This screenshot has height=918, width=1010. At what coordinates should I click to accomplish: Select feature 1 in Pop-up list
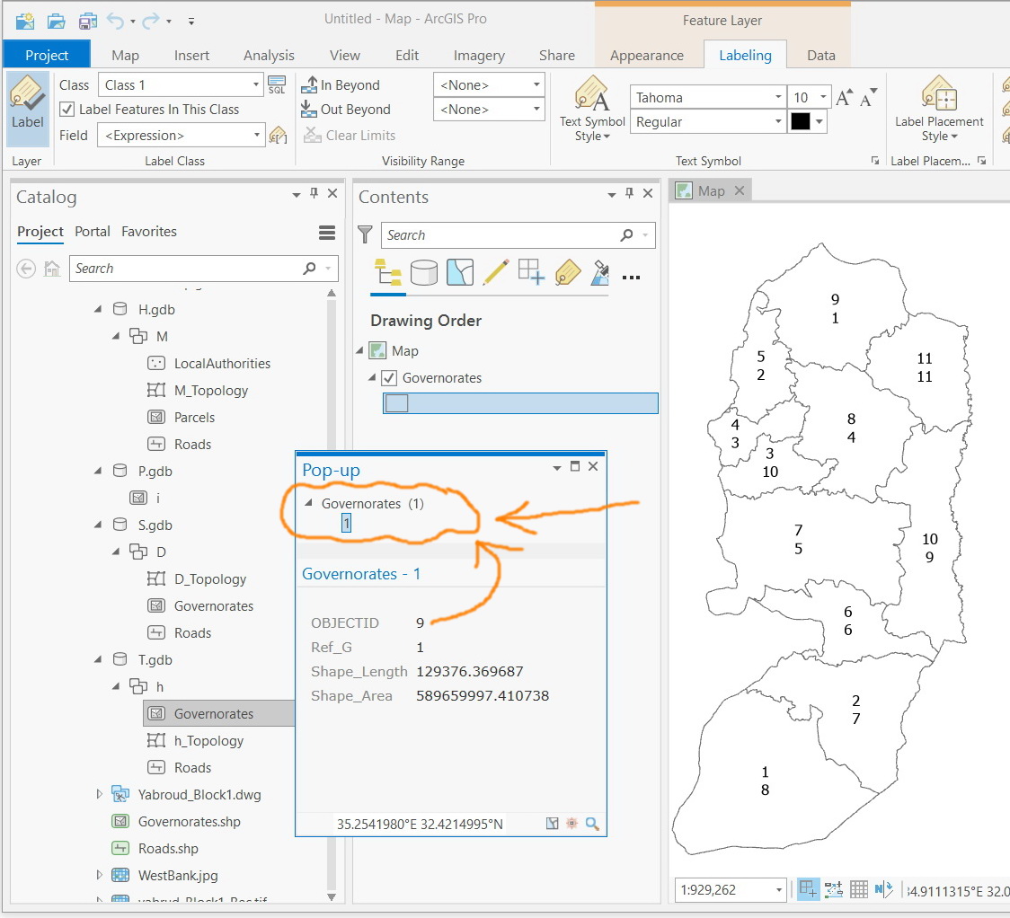[x=347, y=523]
